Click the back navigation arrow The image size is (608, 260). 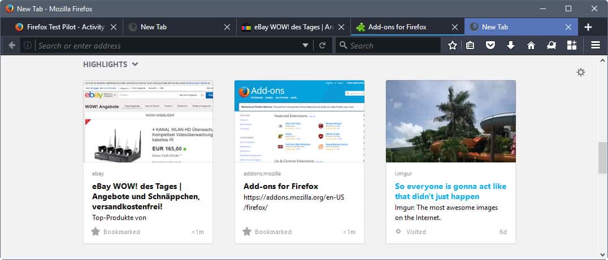point(12,46)
